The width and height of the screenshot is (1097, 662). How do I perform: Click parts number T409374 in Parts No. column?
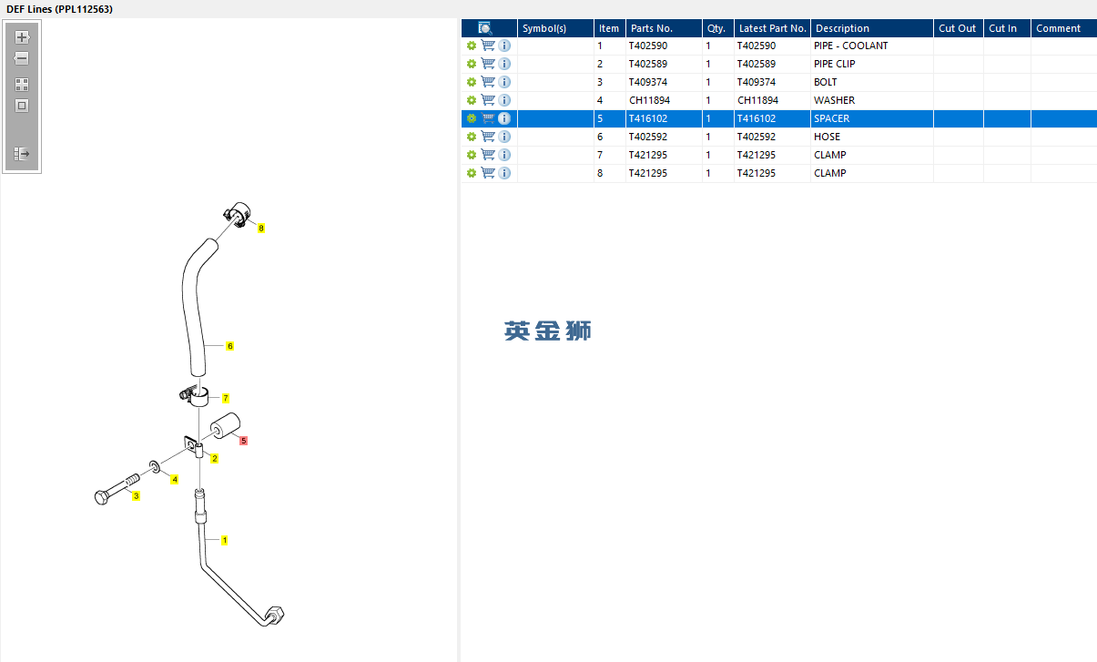[648, 82]
